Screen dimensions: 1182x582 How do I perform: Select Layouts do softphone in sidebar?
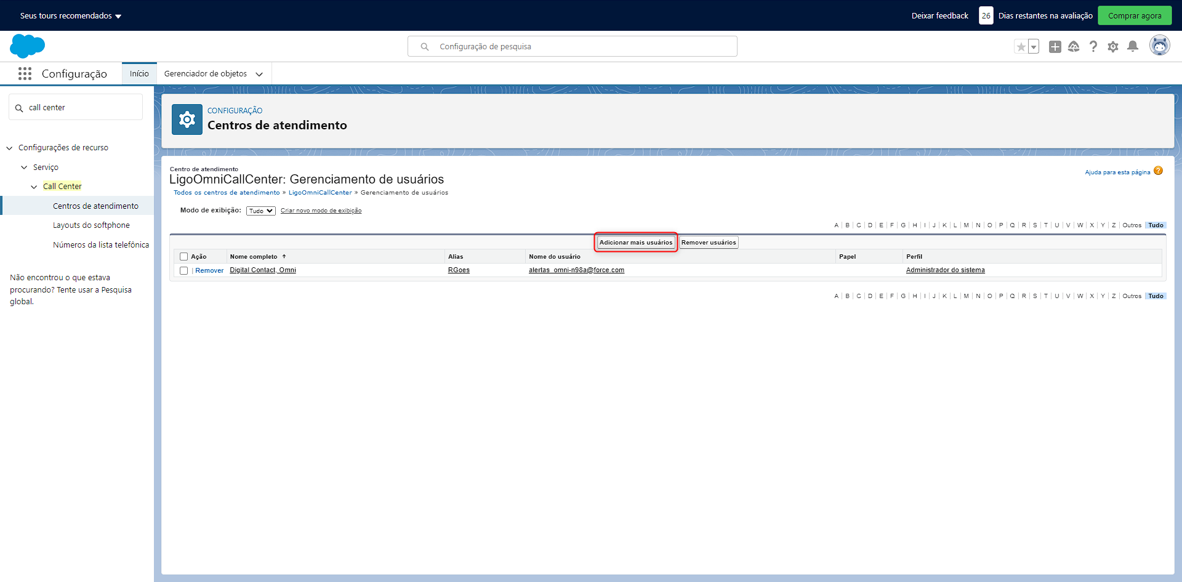(x=91, y=225)
